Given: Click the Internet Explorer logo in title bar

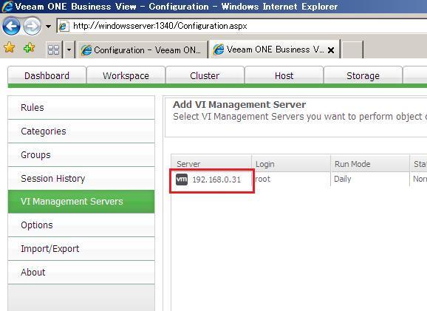Looking at the screenshot, I should [x=7, y=7].
